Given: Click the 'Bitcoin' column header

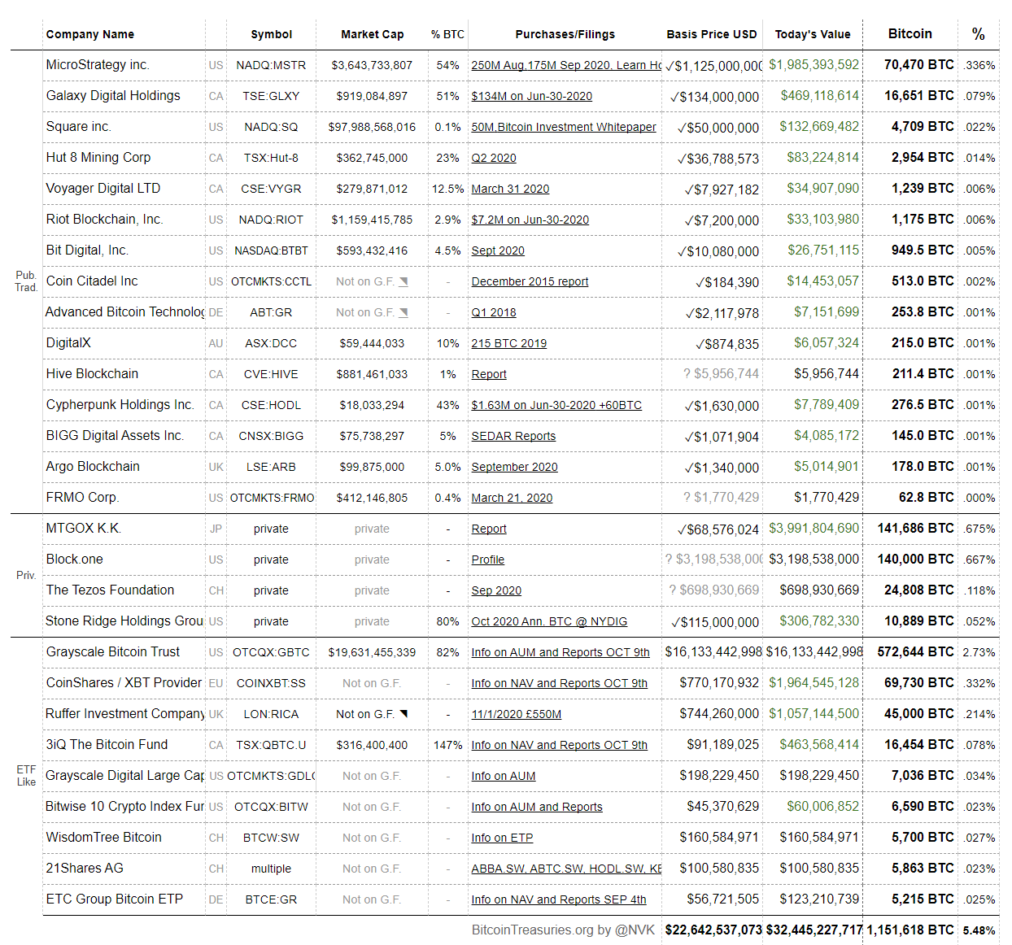Looking at the screenshot, I should [909, 33].
